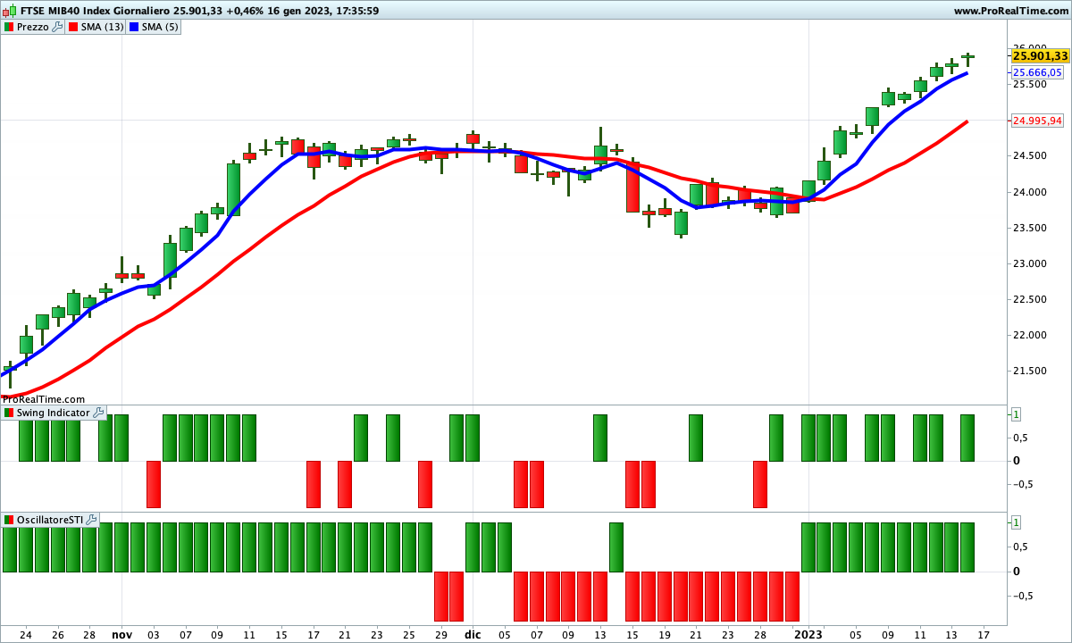Click the red SMA (13) color square
1072x643 pixels.
tap(72, 27)
